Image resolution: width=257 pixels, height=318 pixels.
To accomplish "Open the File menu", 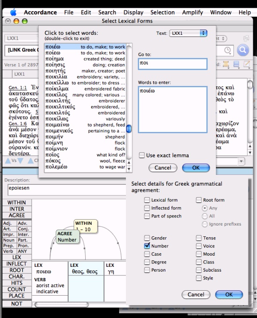I will (69, 12).
